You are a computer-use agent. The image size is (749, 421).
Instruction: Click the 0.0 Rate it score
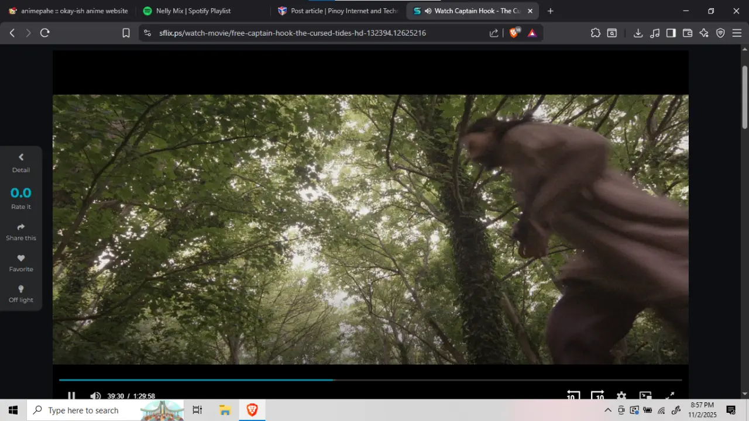coord(21,193)
